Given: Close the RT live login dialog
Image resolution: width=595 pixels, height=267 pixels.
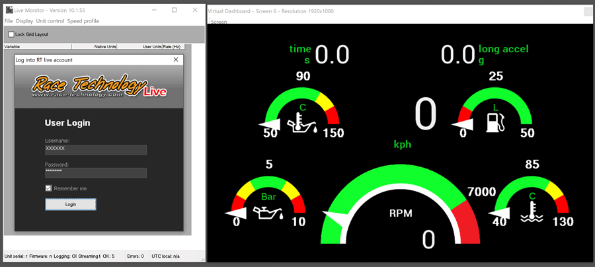Looking at the screenshot, I should (176, 59).
